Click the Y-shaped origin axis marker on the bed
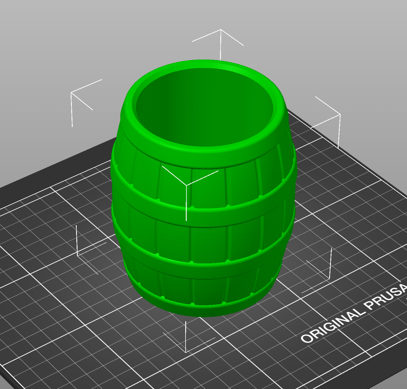Viewport: 407px width, 389px height. click(187, 185)
